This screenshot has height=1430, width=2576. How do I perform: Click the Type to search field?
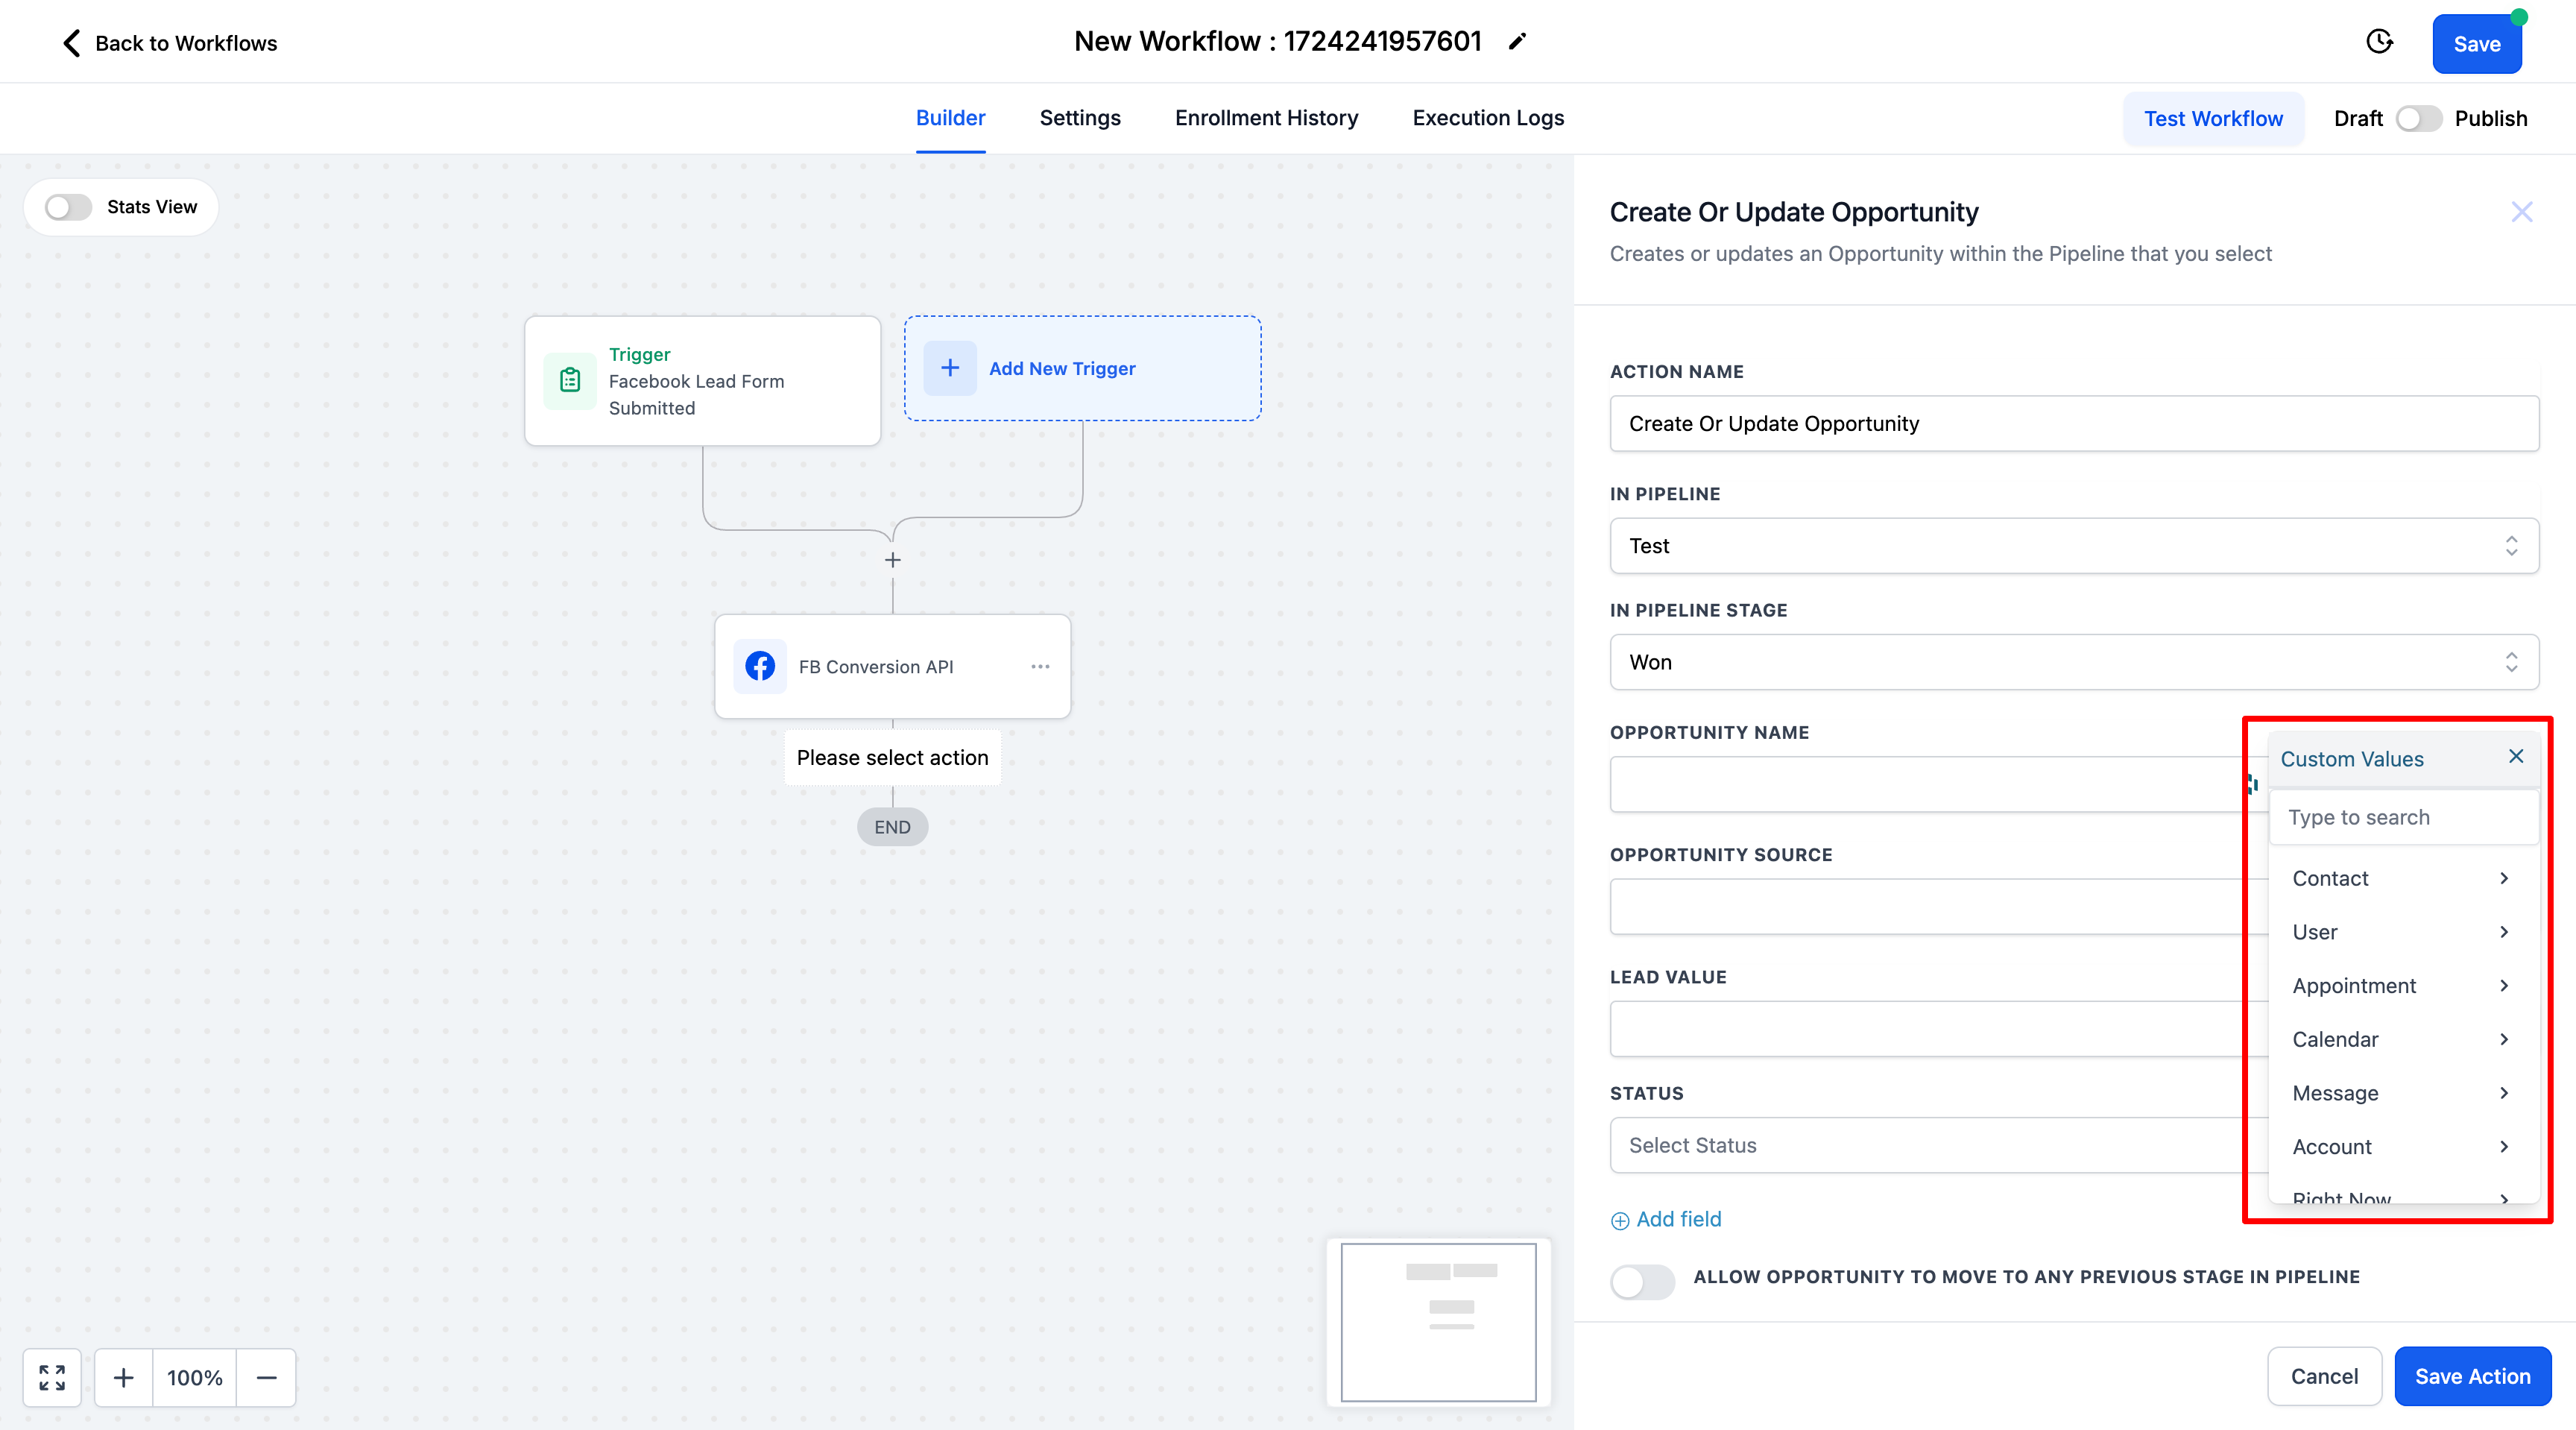coord(2400,817)
